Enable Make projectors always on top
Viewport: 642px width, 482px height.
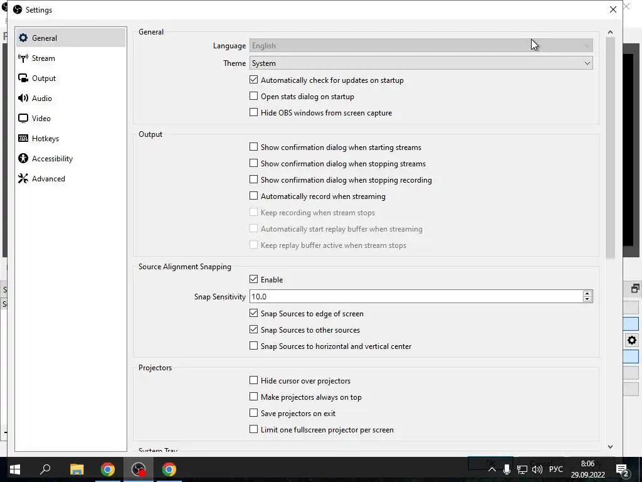click(253, 397)
